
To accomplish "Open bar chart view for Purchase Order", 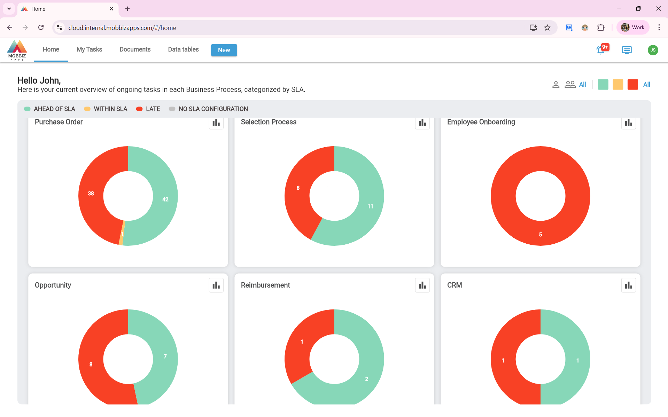I will [216, 123].
